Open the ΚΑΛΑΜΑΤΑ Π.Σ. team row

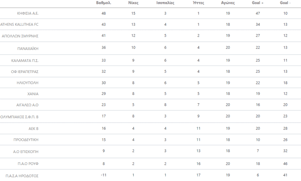[25, 61]
